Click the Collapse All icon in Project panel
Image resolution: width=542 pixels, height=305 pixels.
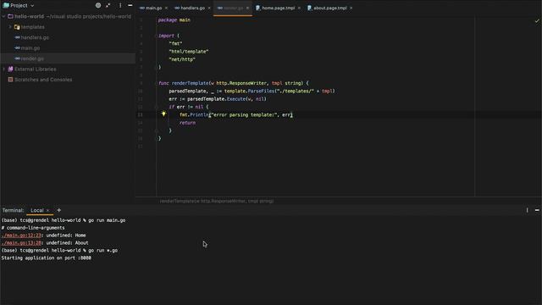coord(108,6)
